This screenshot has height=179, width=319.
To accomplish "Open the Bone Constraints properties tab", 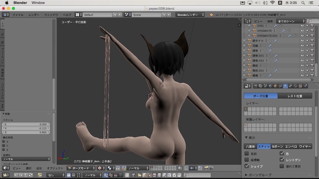I will pyautogui.click(x=295, y=86).
